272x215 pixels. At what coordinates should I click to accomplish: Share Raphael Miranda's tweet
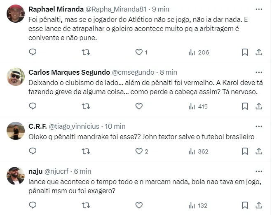pyautogui.click(x=259, y=52)
